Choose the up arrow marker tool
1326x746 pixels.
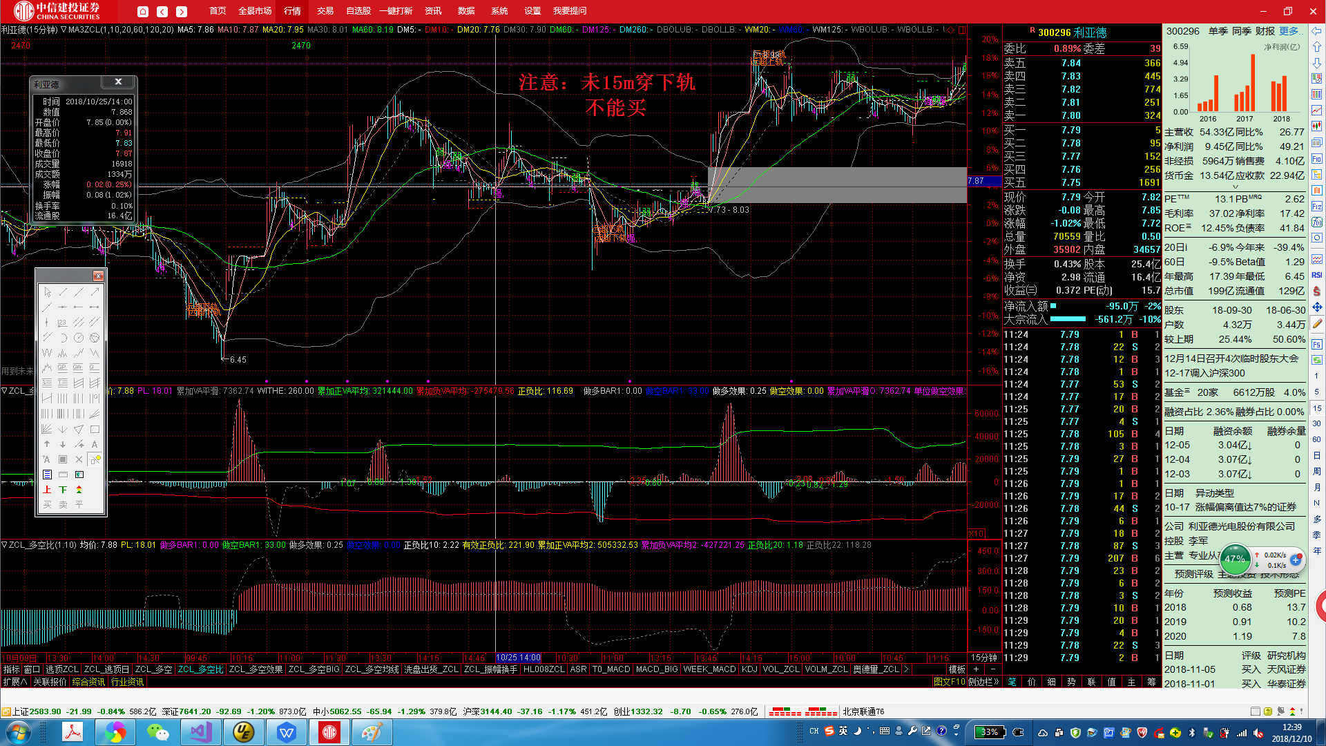(x=47, y=444)
